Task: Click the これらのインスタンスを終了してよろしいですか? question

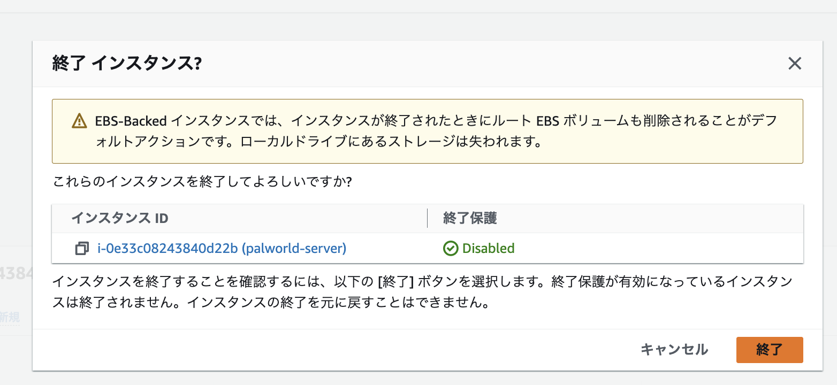Action: coord(202,182)
